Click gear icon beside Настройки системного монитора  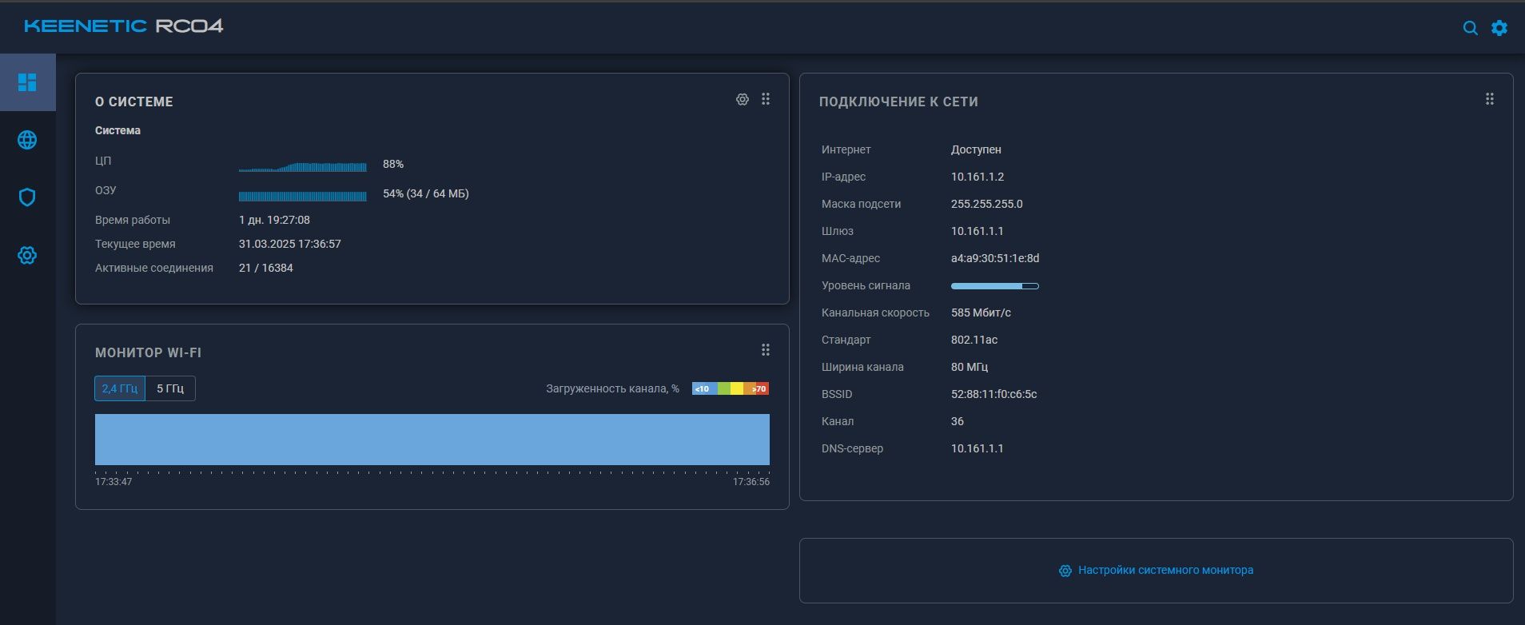(1065, 571)
